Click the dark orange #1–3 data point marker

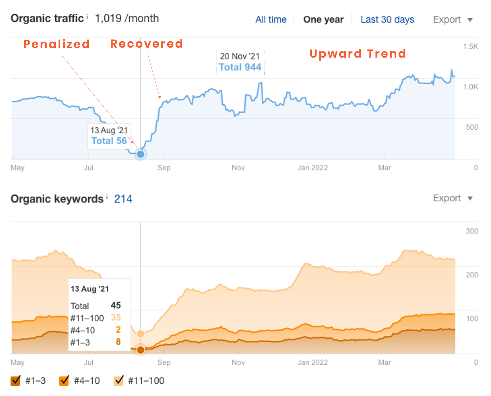[140, 350]
